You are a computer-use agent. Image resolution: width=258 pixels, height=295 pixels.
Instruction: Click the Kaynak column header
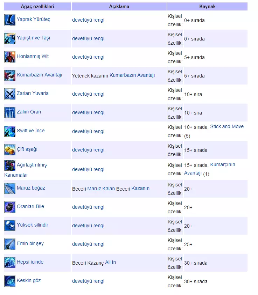pyautogui.click(x=207, y=6)
